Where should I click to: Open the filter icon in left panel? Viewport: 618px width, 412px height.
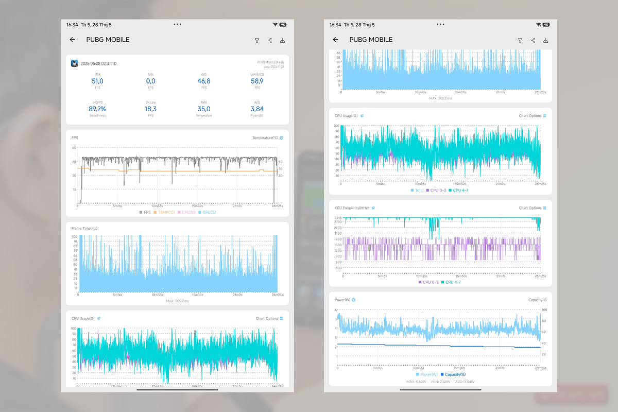pyautogui.click(x=257, y=40)
